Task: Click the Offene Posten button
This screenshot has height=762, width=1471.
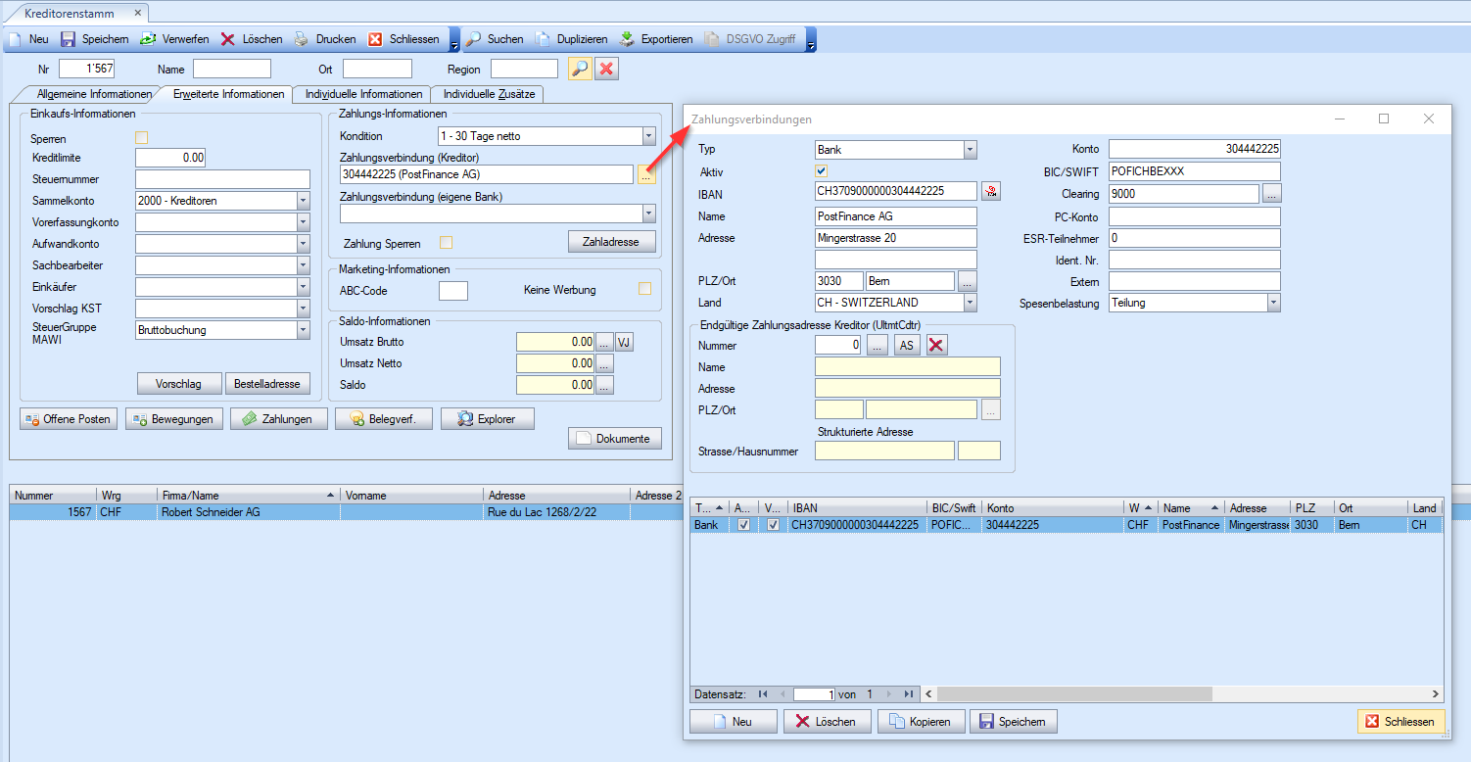Action: pos(69,419)
